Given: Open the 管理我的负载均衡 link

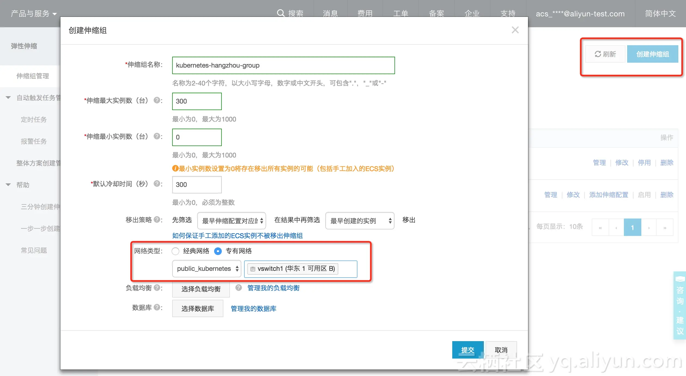Looking at the screenshot, I should 273,288.
